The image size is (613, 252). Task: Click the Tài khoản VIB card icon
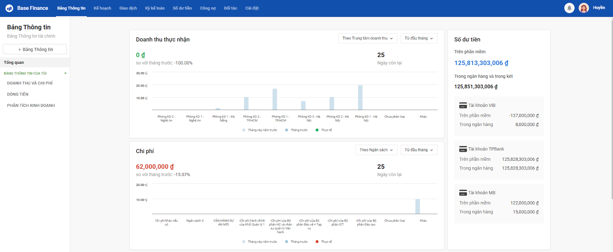463,105
